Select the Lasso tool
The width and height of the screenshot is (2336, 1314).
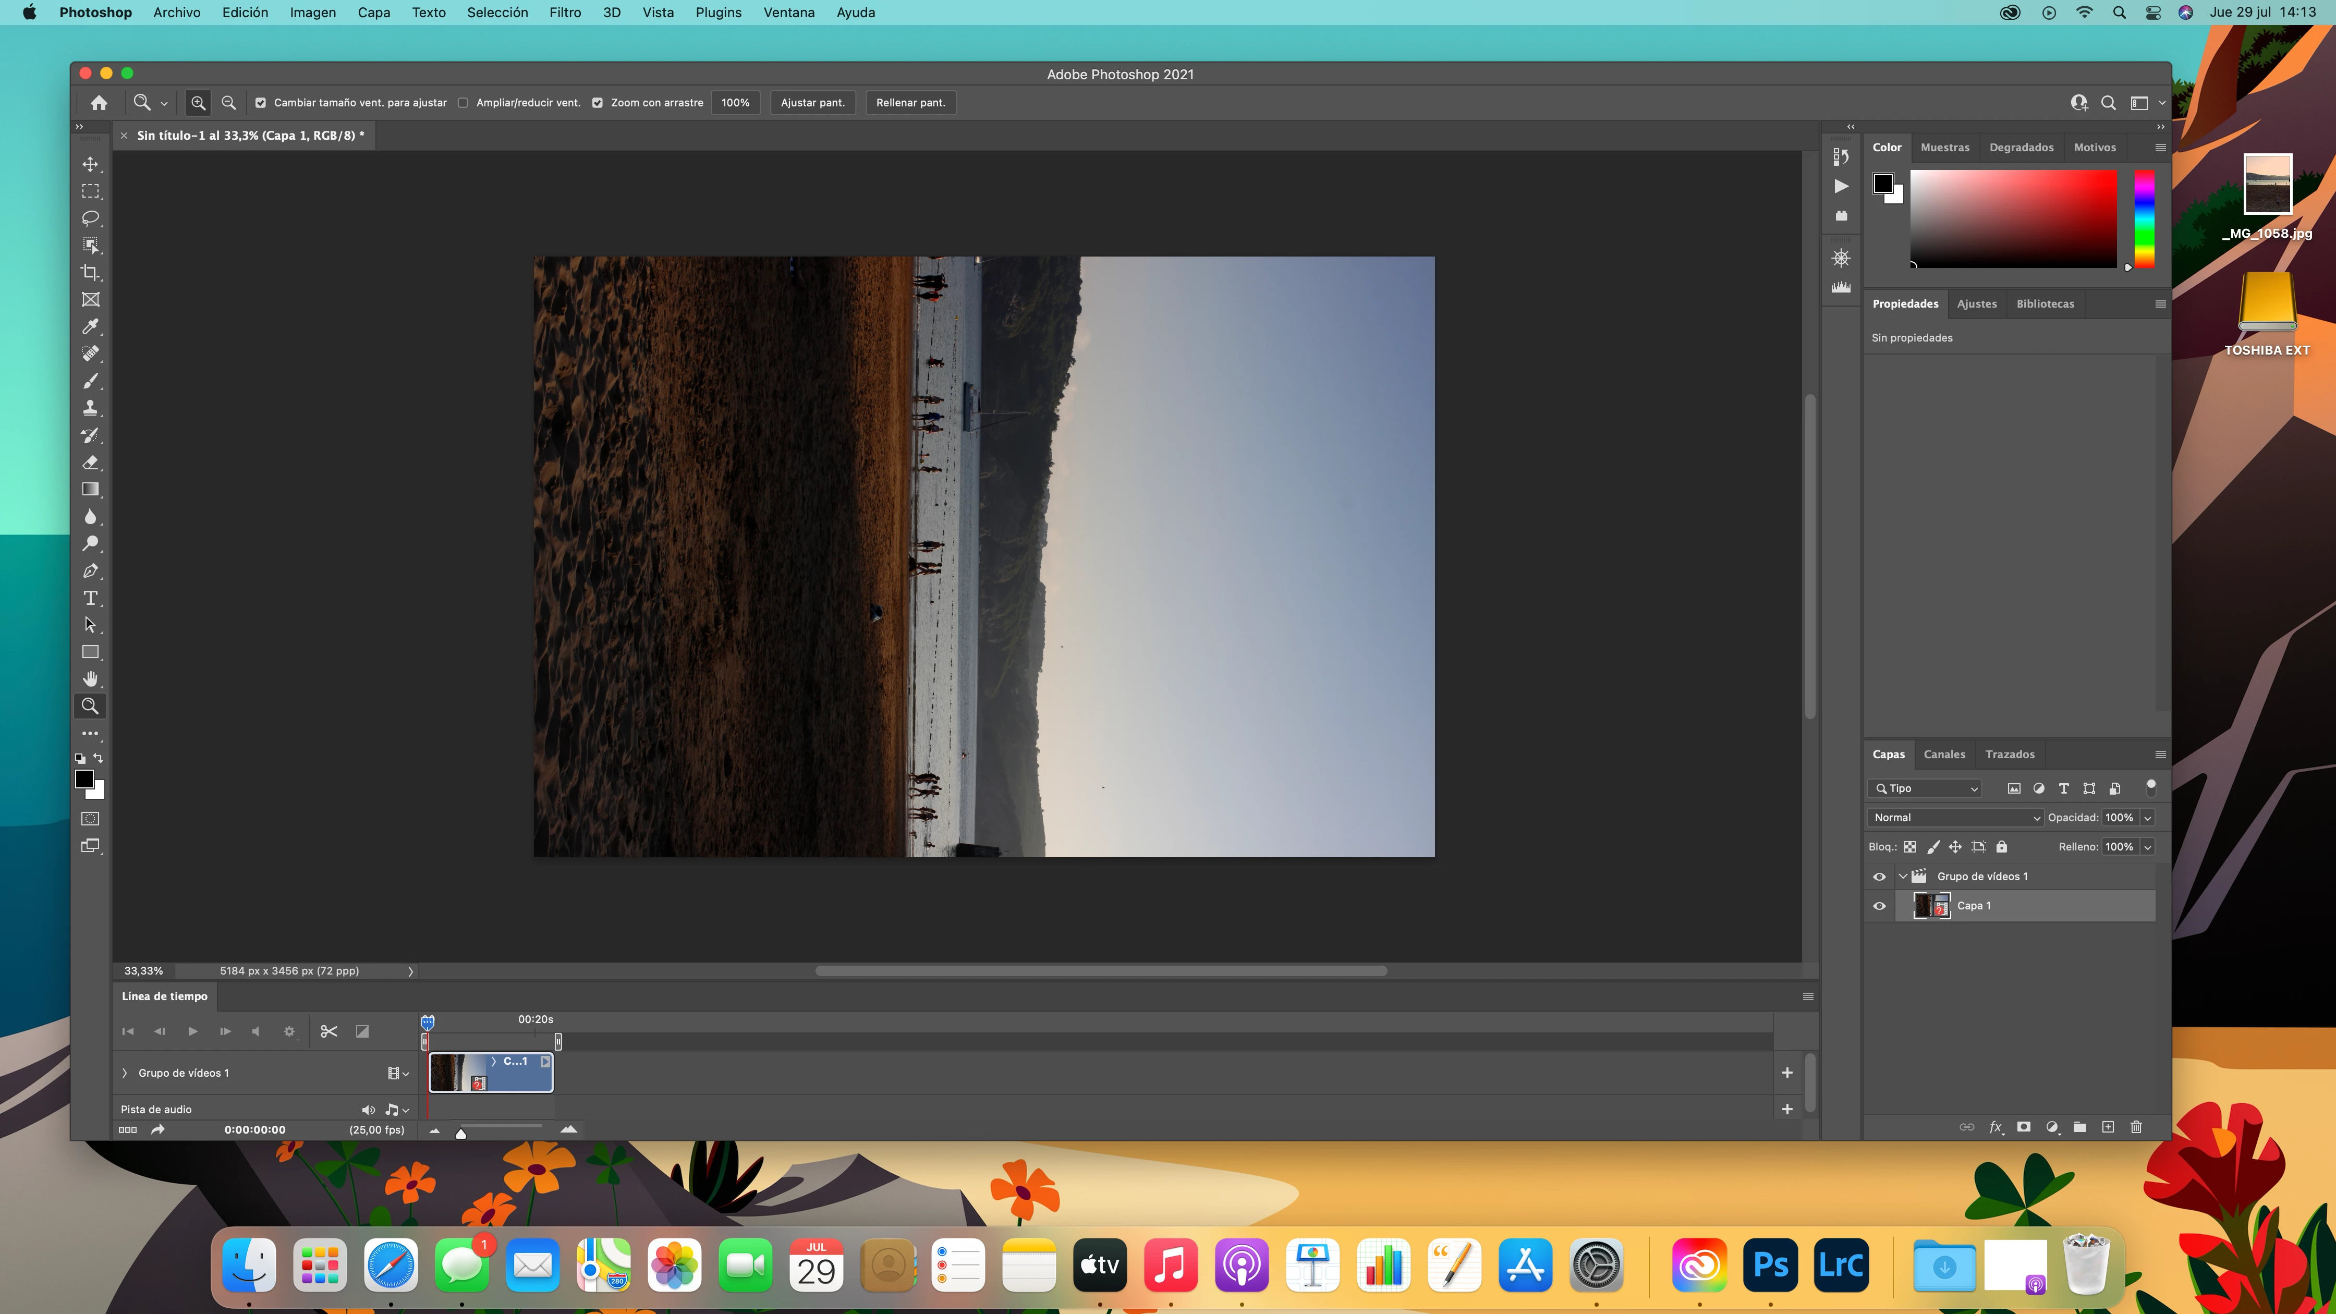pos(90,218)
